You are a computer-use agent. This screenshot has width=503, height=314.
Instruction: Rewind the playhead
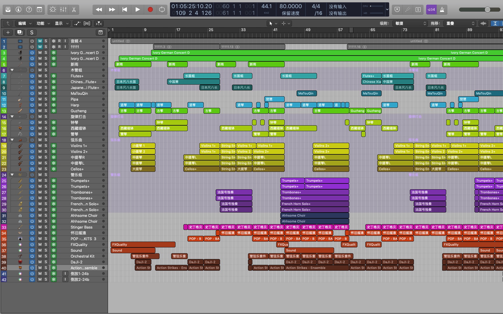click(99, 10)
